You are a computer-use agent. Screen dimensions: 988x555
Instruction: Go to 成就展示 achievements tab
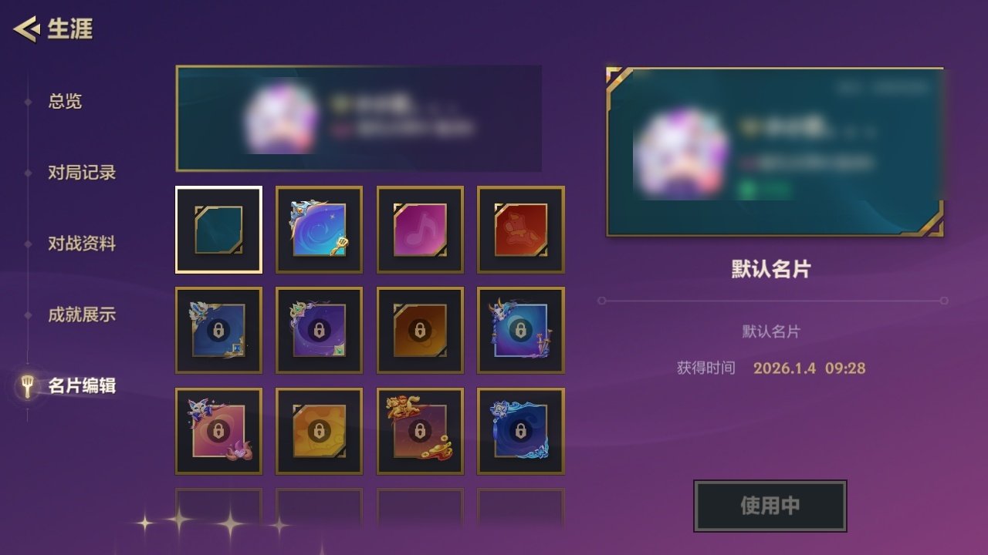coord(82,314)
